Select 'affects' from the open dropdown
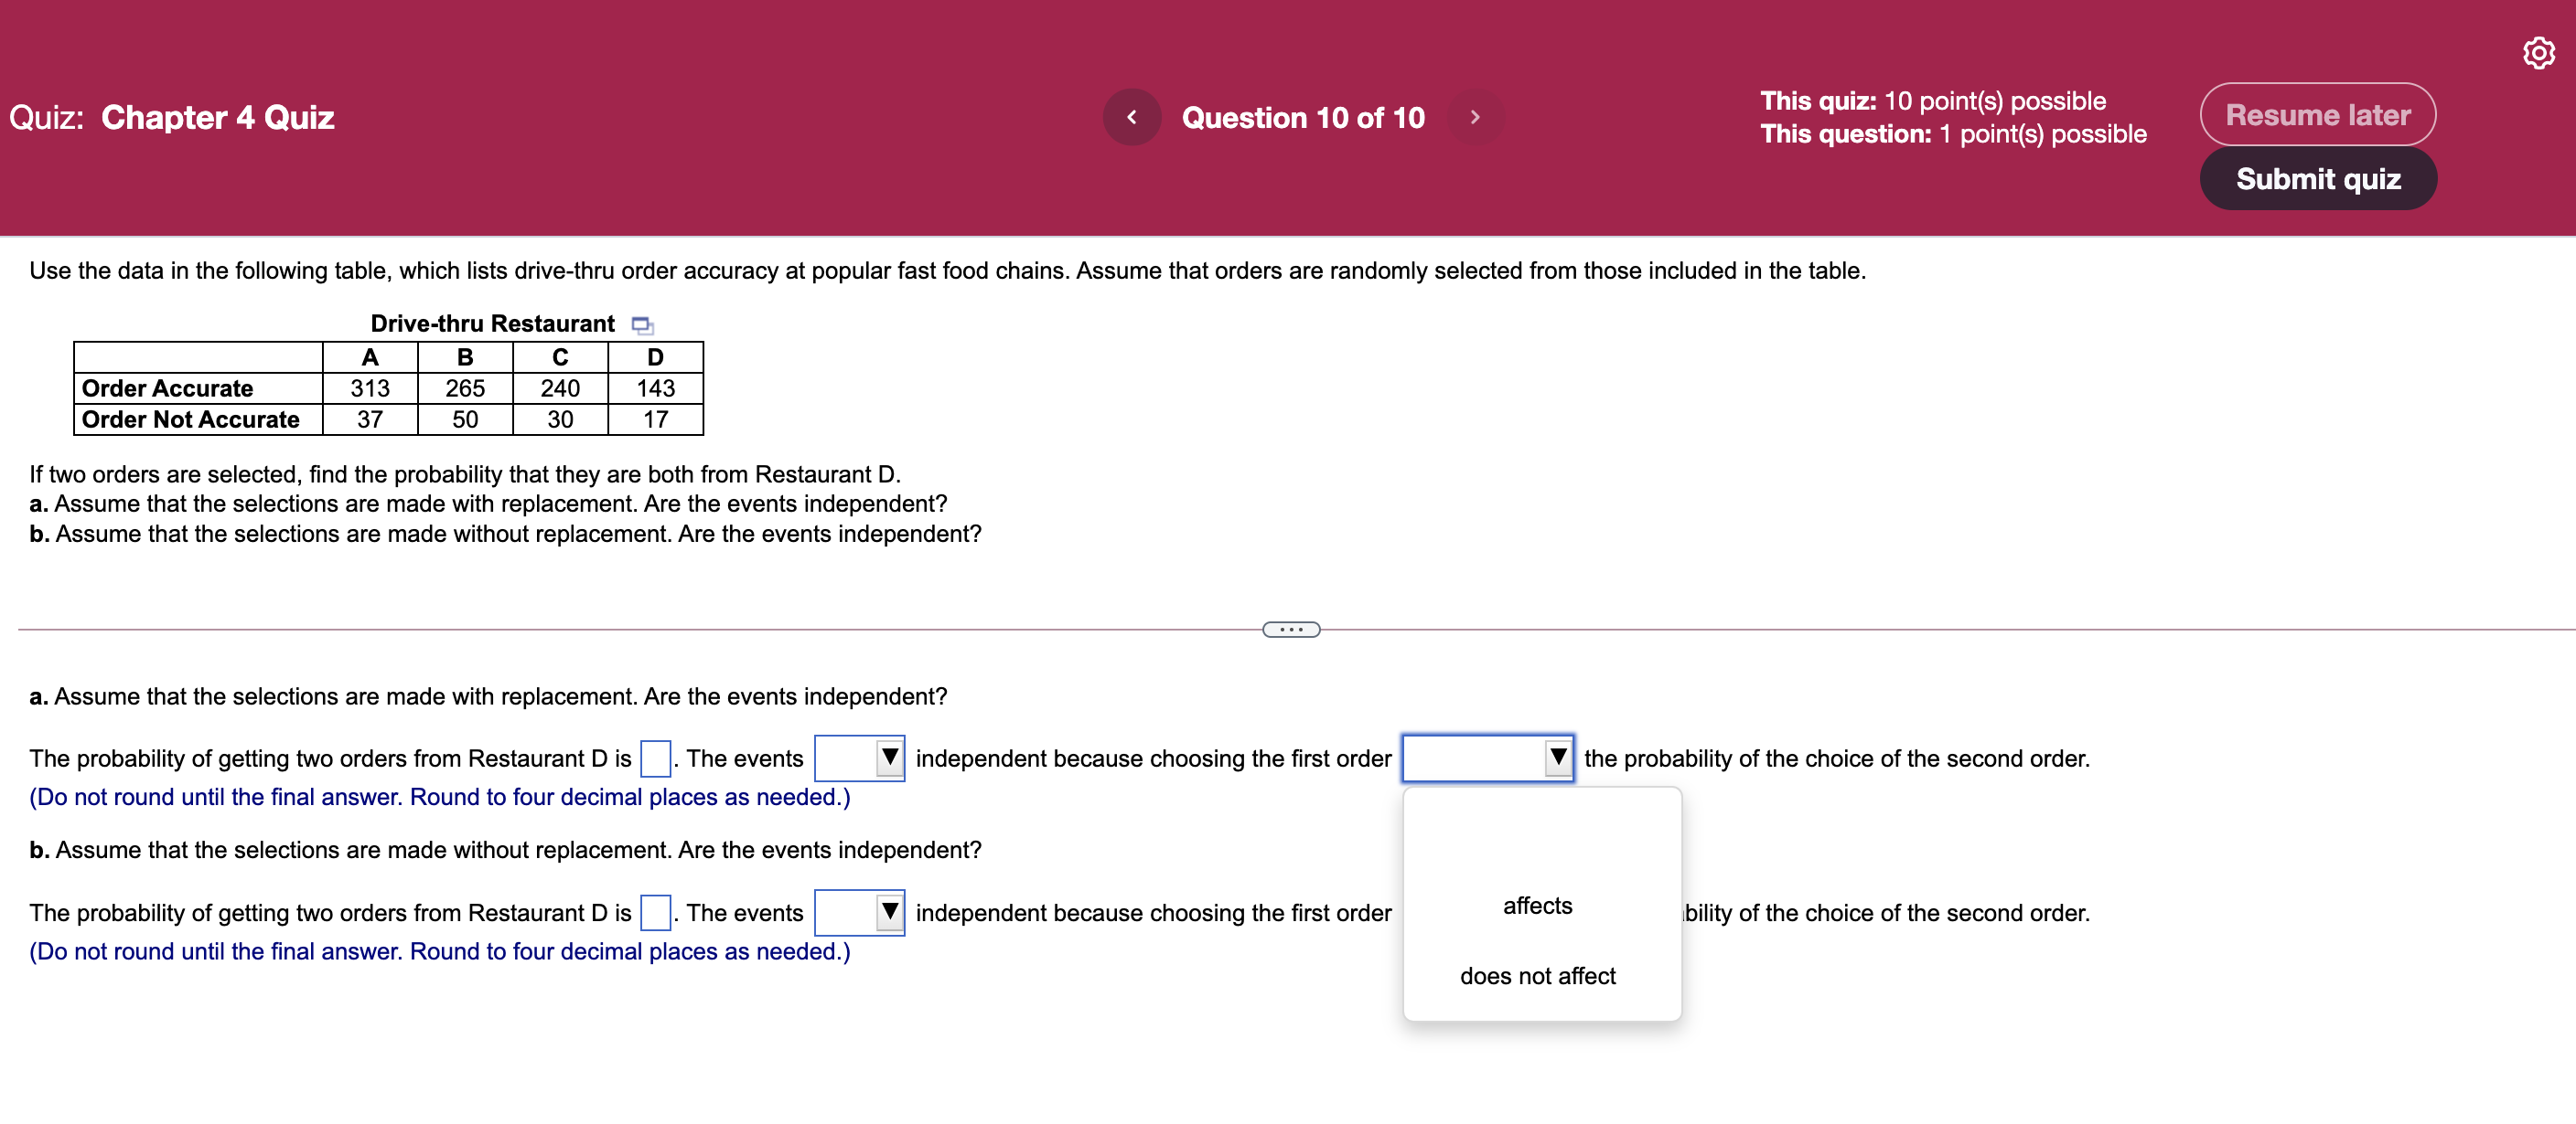The image size is (2576, 1124). (x=1537, y=906)
